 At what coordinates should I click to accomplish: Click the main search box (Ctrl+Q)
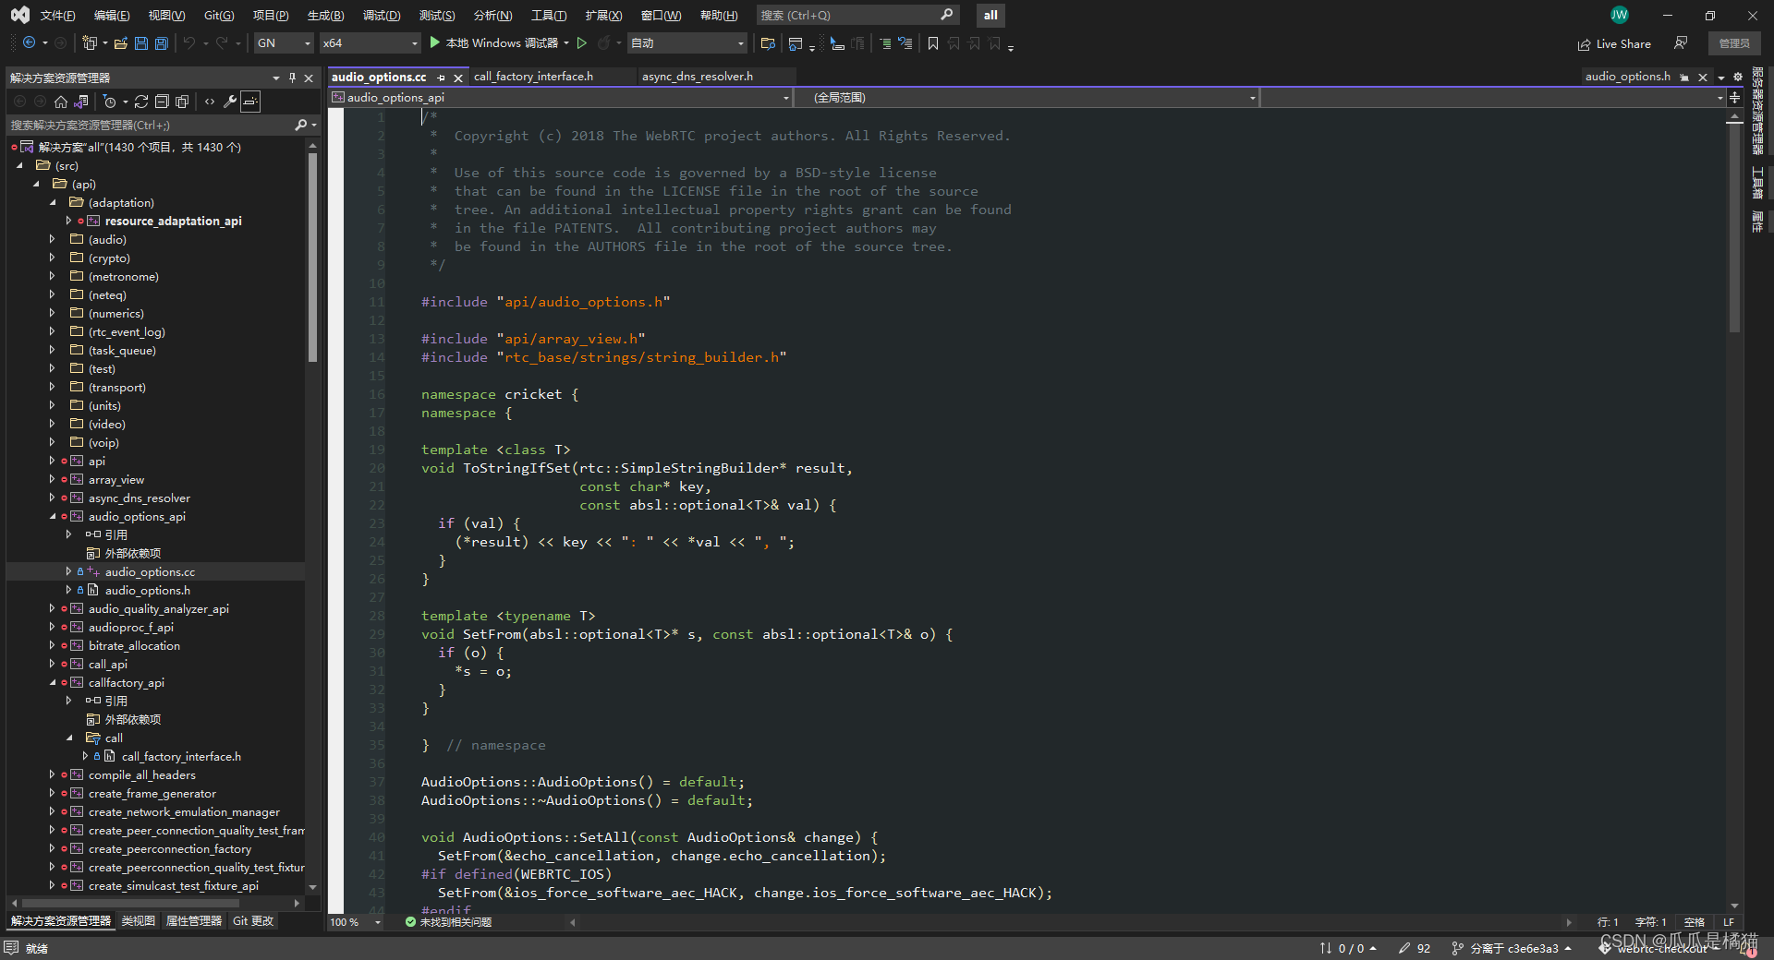pyautogui.click(x=857, y=15)
